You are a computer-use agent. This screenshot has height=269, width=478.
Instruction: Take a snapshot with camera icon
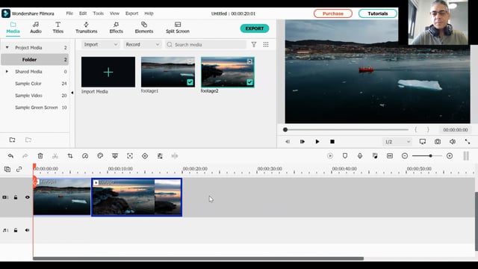438,141
